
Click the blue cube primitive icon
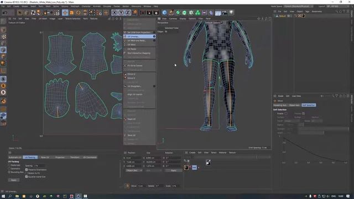pos(165,13)
